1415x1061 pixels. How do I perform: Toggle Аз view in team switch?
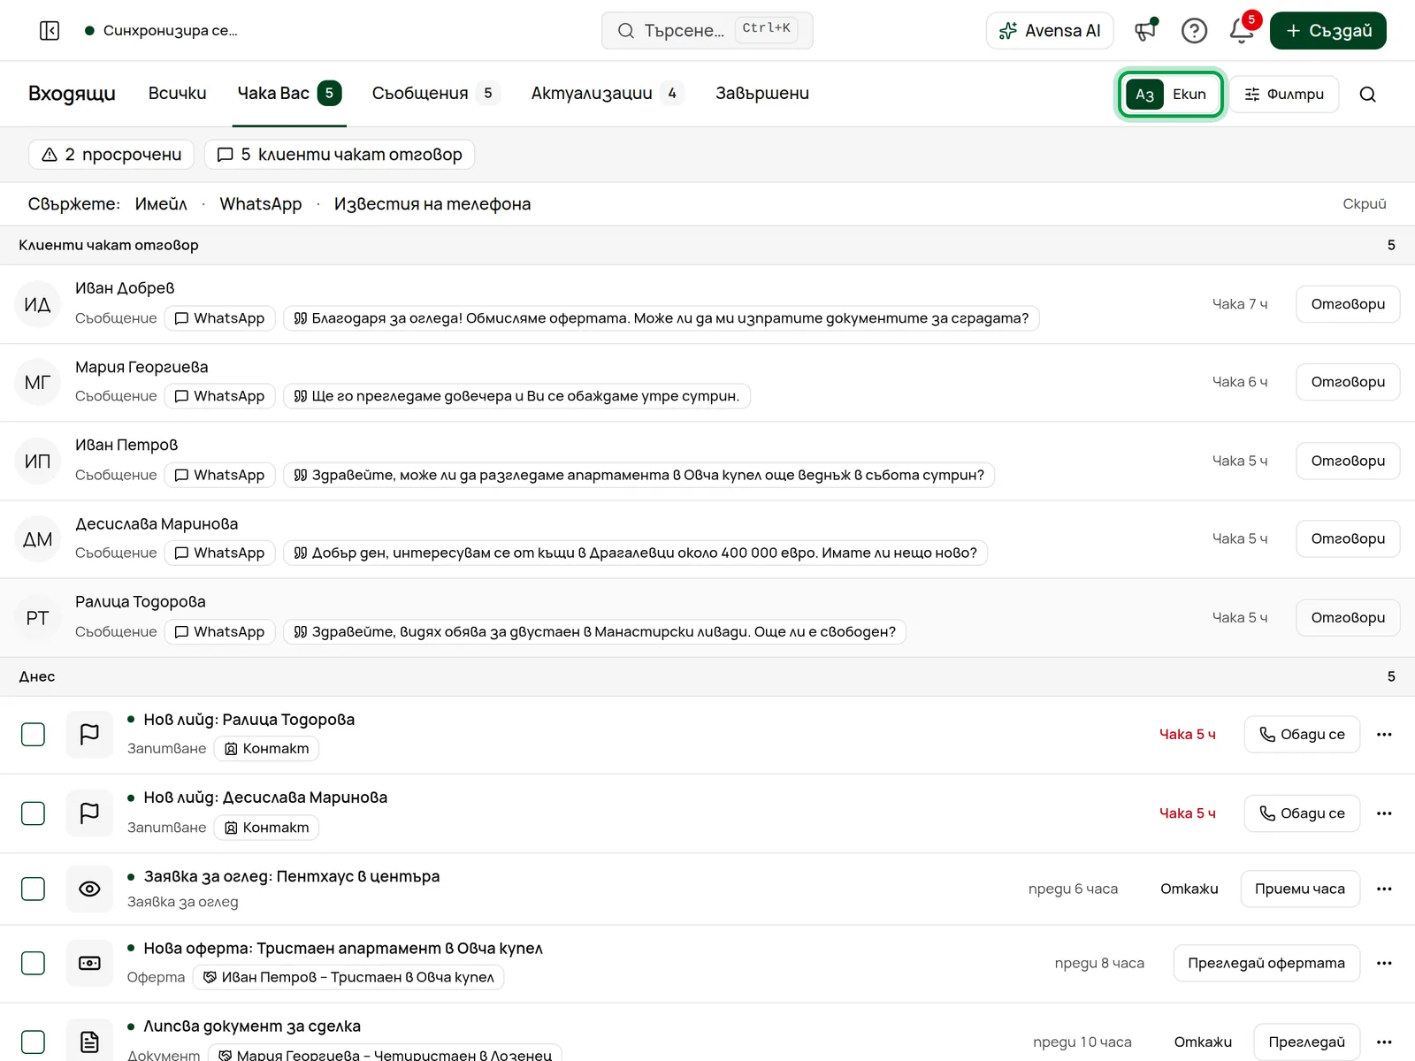[x=1144, y=95]
